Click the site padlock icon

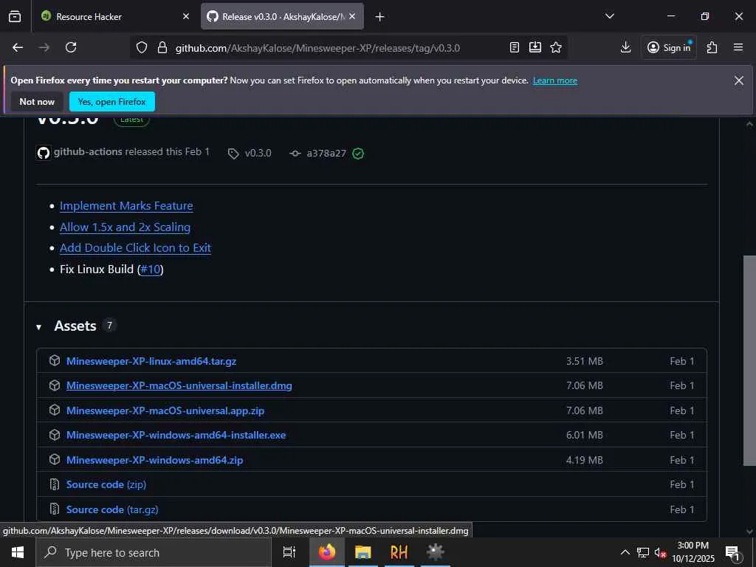tap(162, 47)
